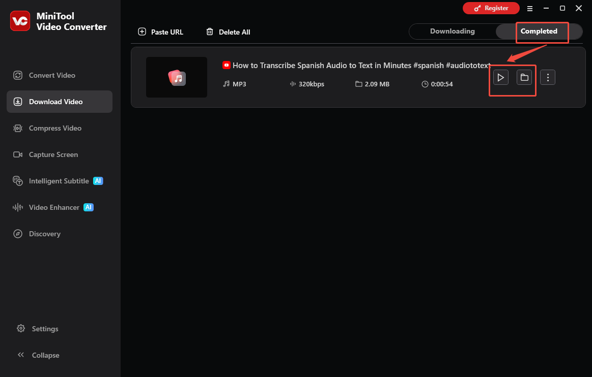Minimize the application window

546,8
